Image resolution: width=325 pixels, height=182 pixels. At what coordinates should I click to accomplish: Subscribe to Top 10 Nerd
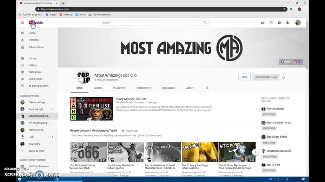[269, 170]
